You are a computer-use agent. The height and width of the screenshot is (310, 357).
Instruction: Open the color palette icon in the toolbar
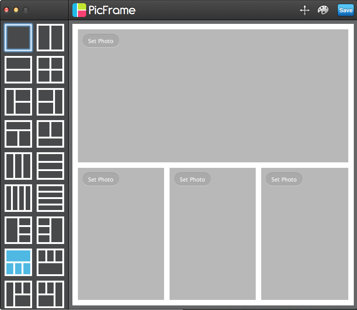pyautogui.click(x=323, y=10)
